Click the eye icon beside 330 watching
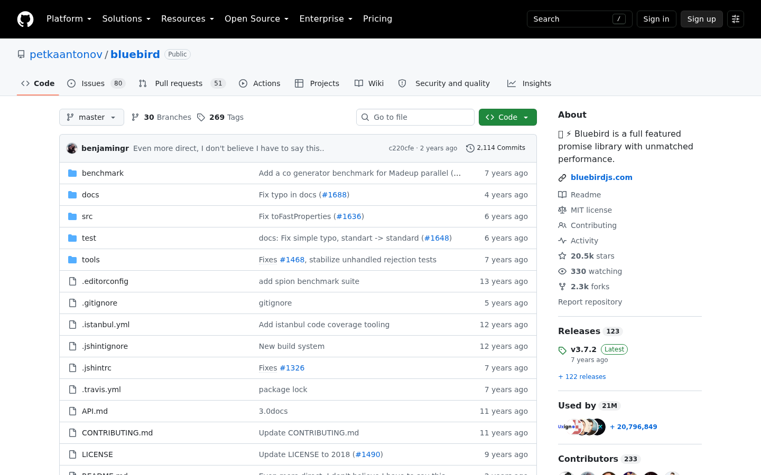 [562, 271]
